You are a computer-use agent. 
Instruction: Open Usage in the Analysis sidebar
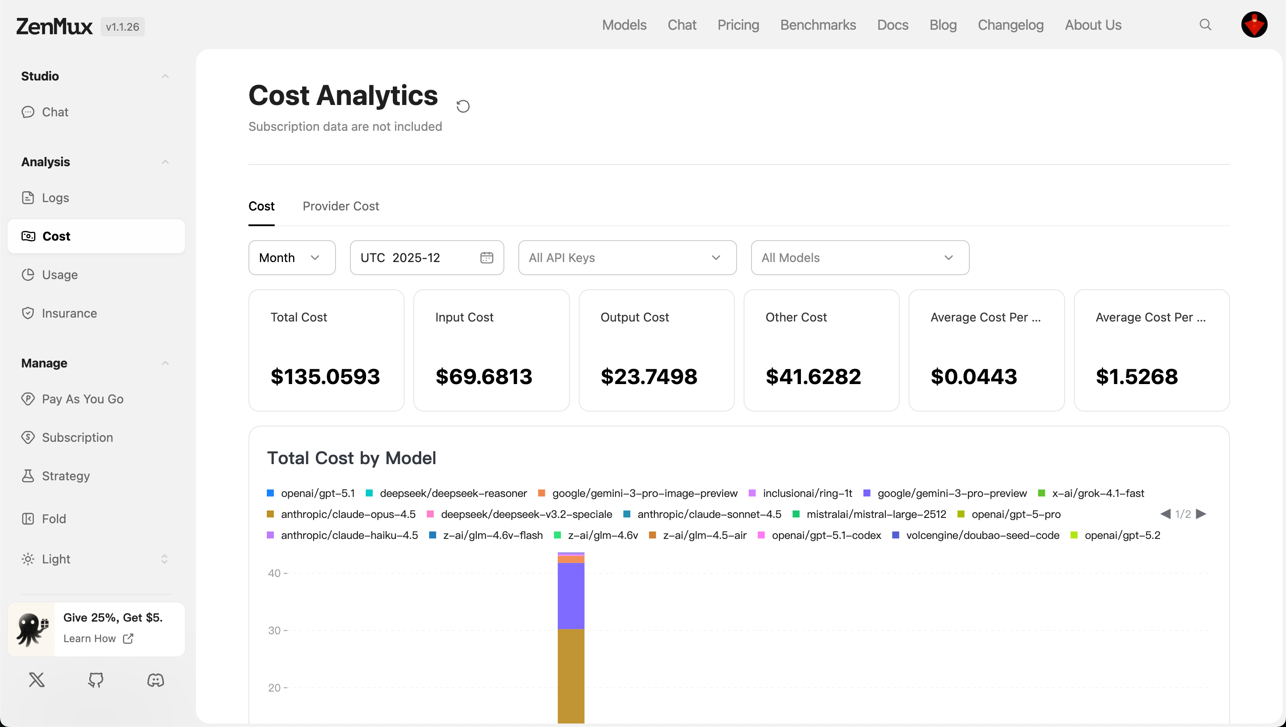[x=59, y=275]
